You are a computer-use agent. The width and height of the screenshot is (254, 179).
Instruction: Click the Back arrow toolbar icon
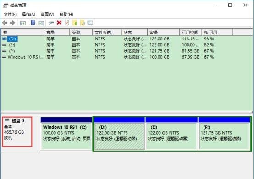(x=5, y=23)
